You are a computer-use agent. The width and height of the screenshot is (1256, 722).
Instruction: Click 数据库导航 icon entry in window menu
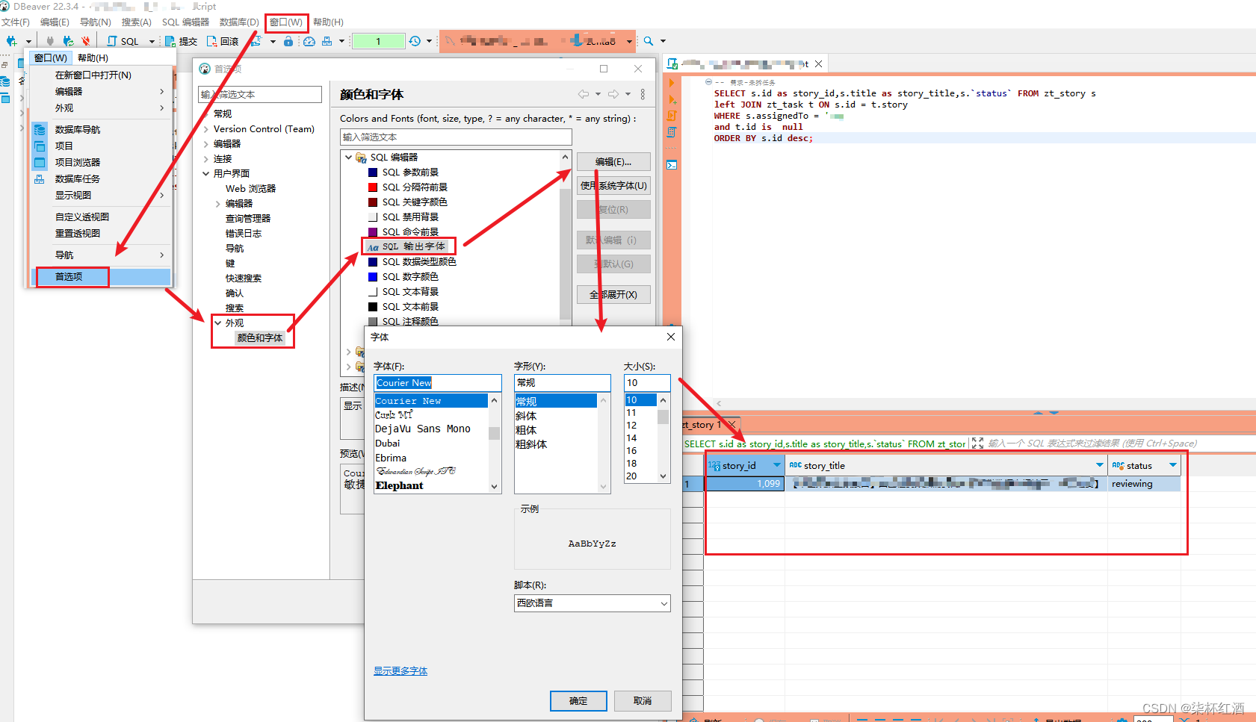(x=40, y=129)
